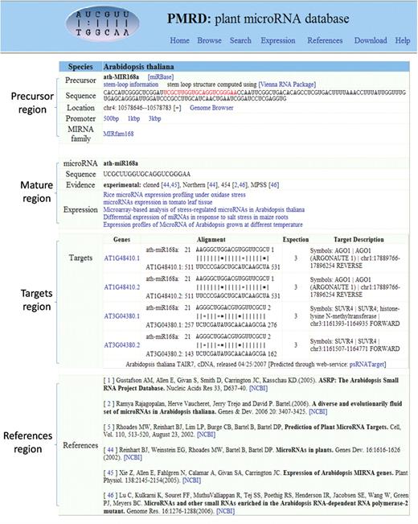The image size is (418, 524).
Task: Click the Arabidopsis thaliana species header
Action: pyautogui.click(x=138, y=67)
